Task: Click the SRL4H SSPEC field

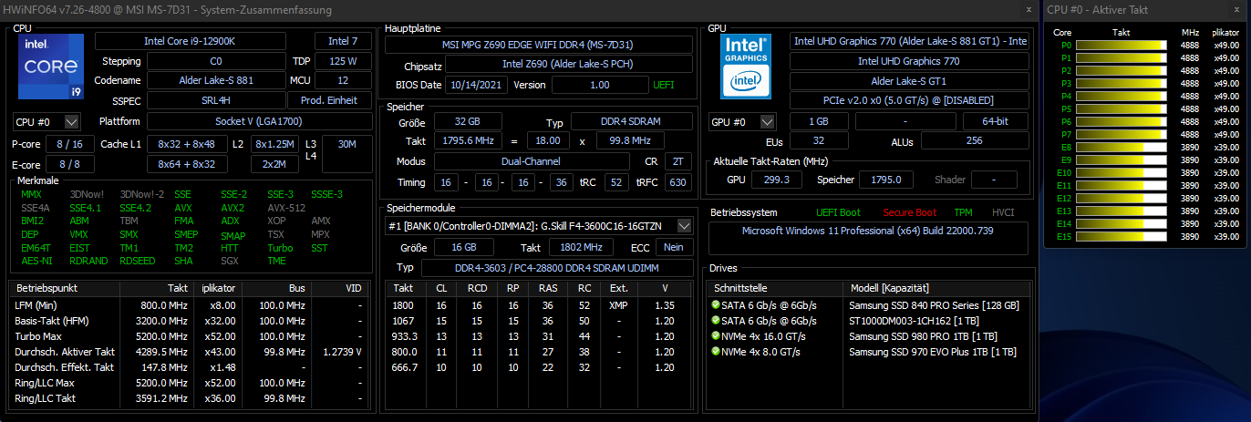Action: point(215,100)
